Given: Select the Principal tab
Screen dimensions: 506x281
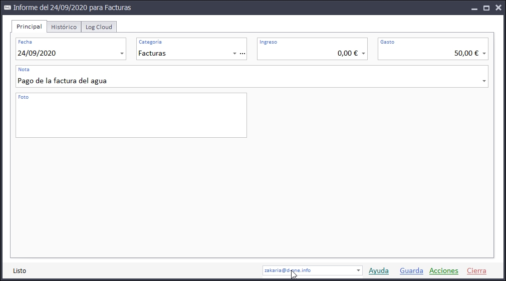Looking at the screenshot, I should click(29, 27).
